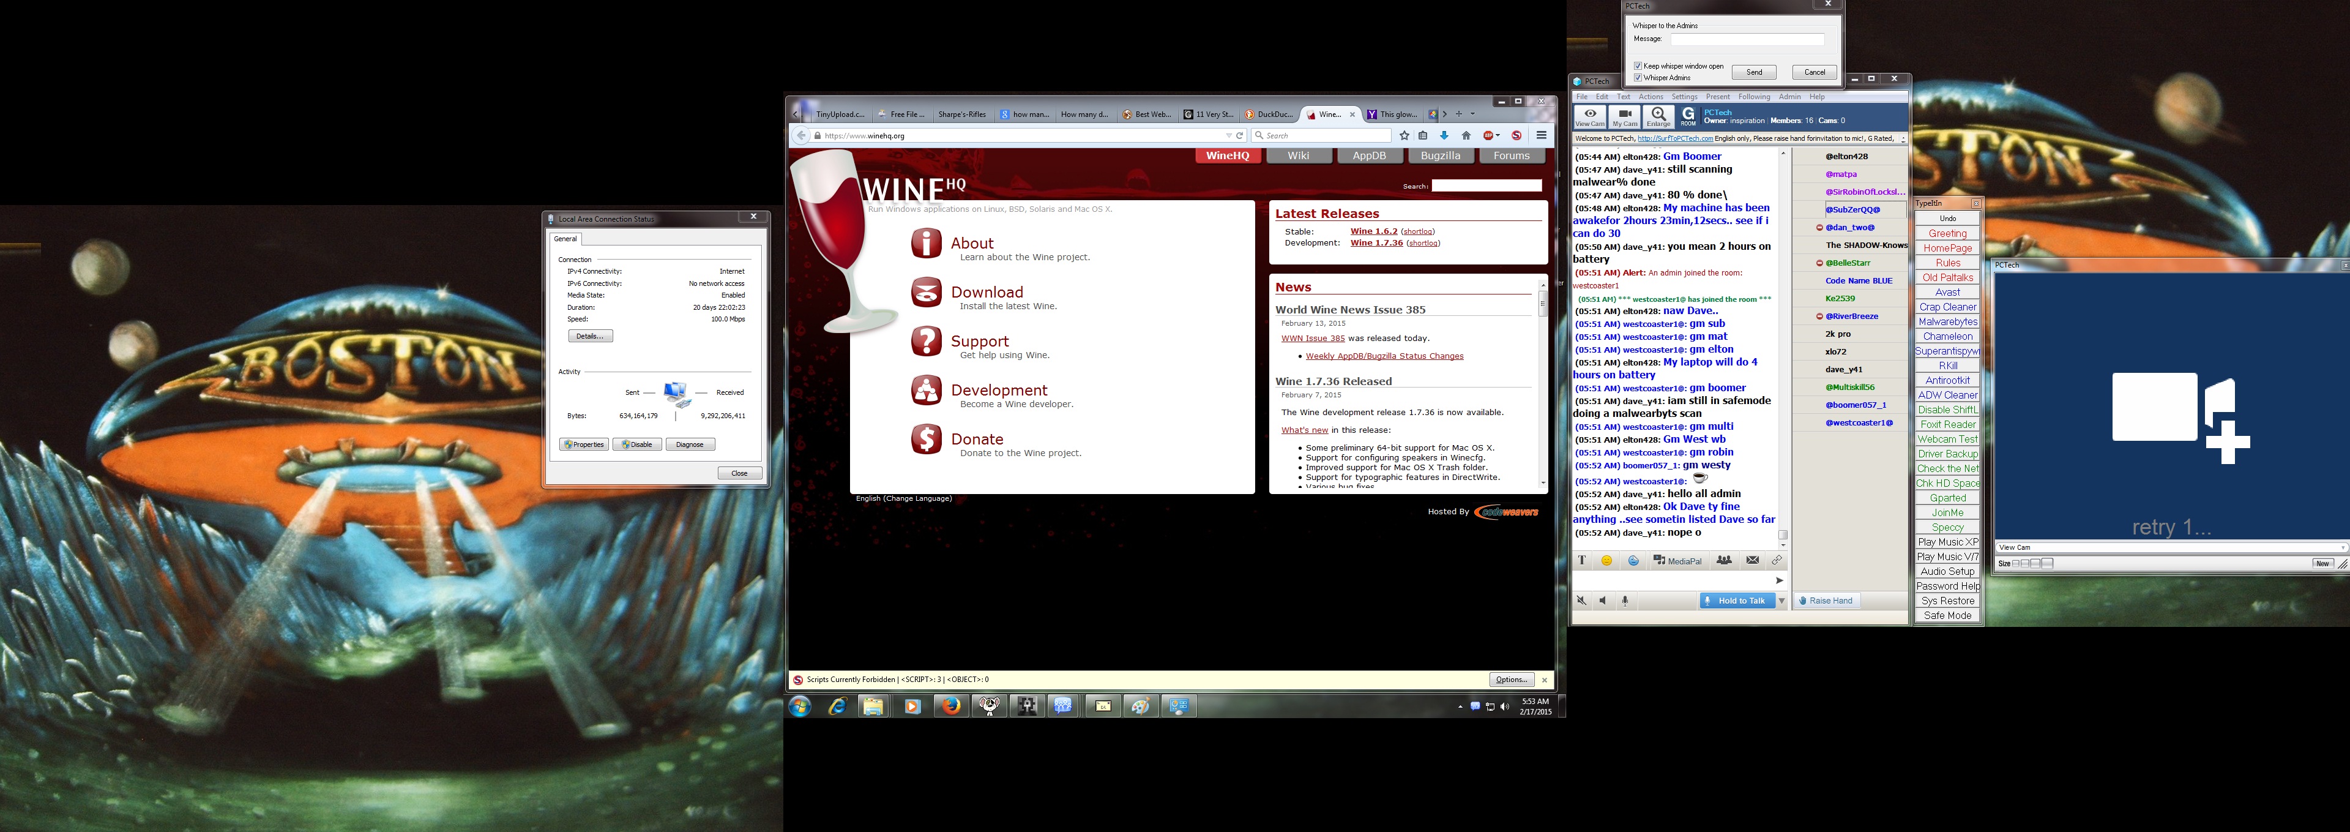The image size is (2350, 832).
Task: Click the WineHQ News panel scrollbar
Action: coord(1543,383)
